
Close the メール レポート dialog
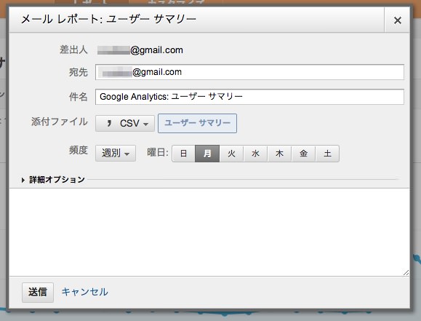[x=398, y=20]
